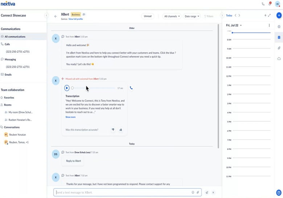Open calendar more options menu

(269, 25)
